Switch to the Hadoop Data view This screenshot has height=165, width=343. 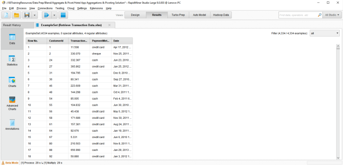[x=221, y=15]
